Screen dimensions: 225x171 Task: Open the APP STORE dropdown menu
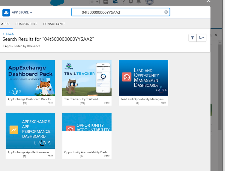tap(22, 13)
